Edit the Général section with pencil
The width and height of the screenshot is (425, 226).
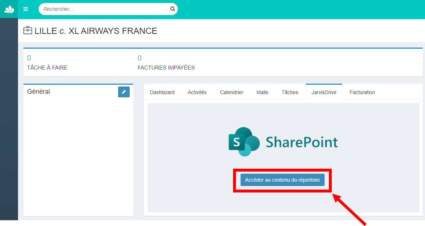coord(124,92)
